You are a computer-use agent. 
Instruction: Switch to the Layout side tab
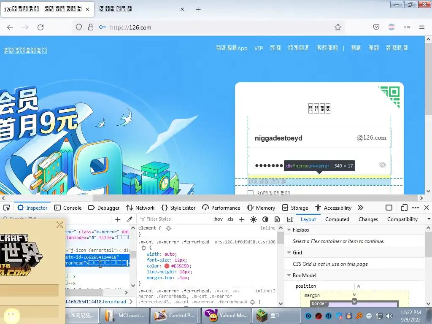pyautogui.click(x=308, y=219)
